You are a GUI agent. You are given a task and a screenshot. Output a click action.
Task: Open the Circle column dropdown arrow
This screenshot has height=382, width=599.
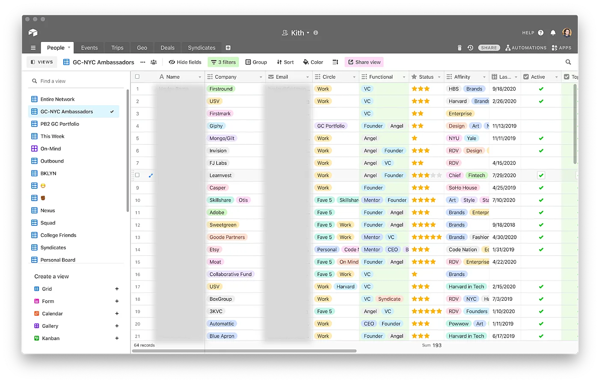tap(354, 77)
